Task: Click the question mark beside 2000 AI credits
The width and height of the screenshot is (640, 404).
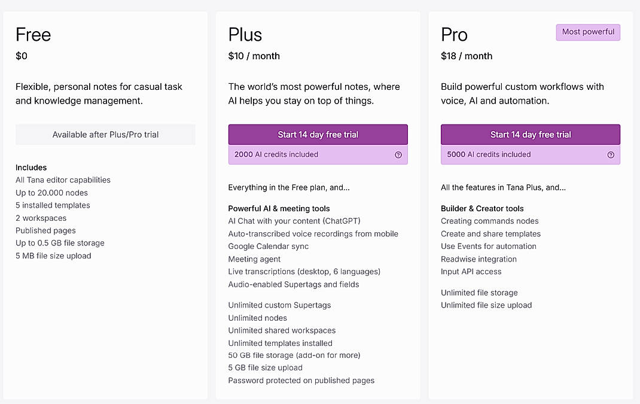Action: coord(398,154)
